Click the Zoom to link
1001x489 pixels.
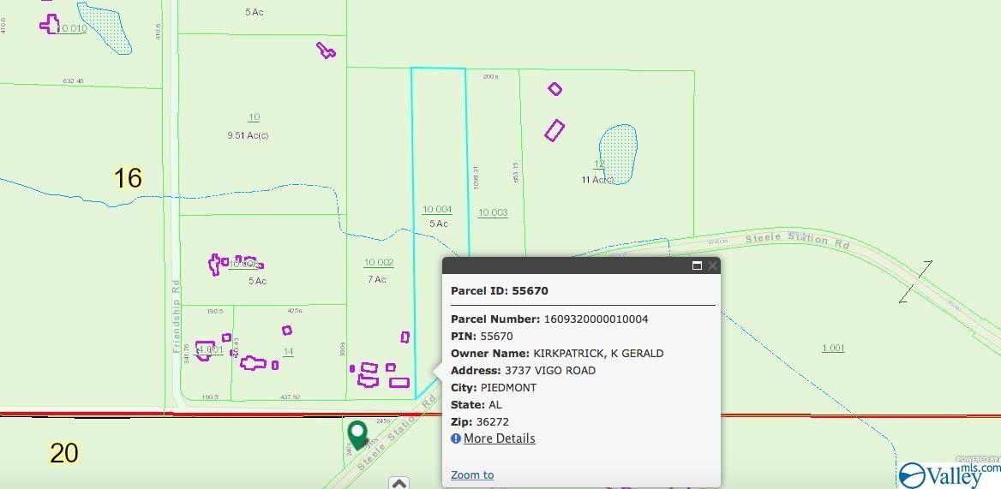click(472, 475)
